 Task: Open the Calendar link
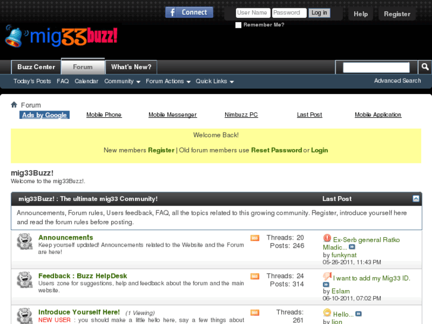point(86,81)
